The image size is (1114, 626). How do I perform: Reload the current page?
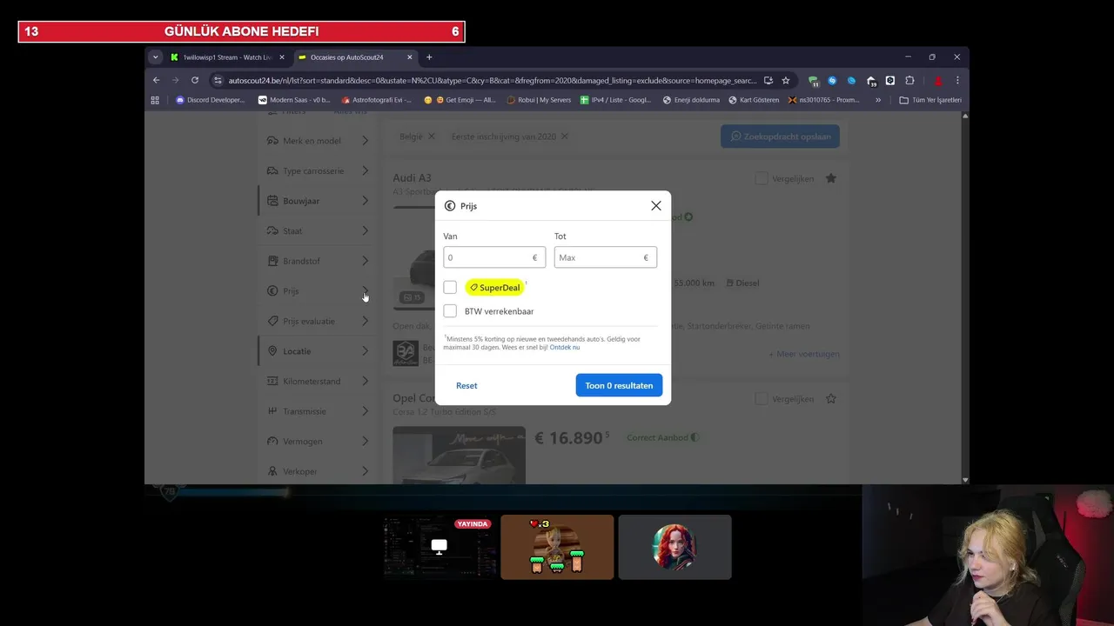(x=195, y=80)
